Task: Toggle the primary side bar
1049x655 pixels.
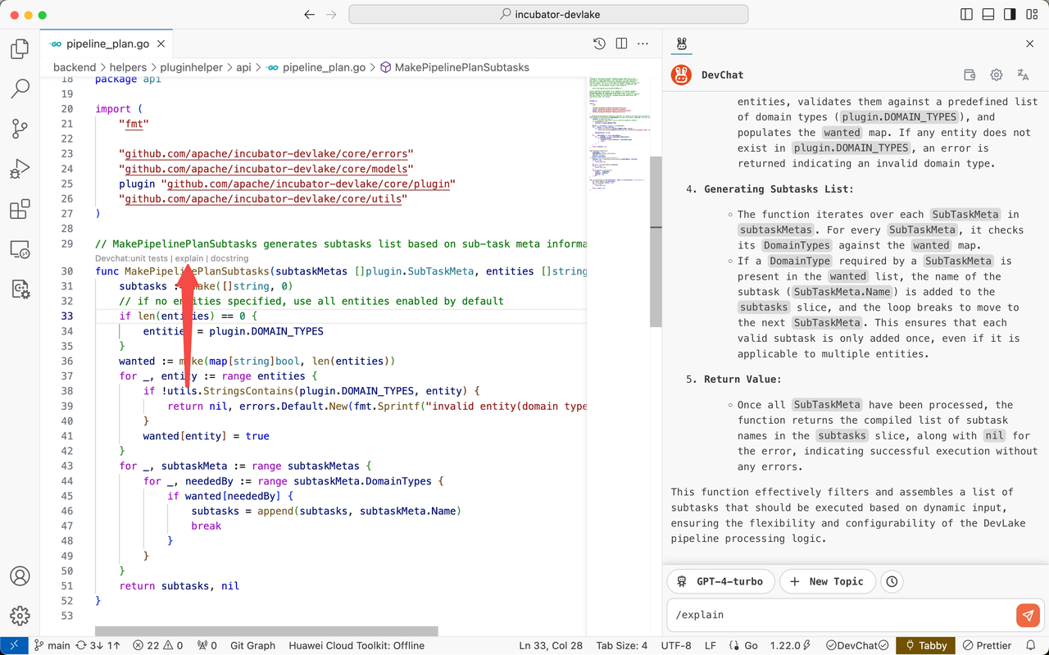Action: (x=966, y=15)
